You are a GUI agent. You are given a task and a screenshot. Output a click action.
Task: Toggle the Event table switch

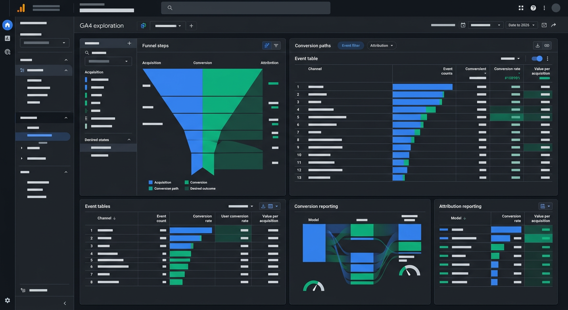537,59
